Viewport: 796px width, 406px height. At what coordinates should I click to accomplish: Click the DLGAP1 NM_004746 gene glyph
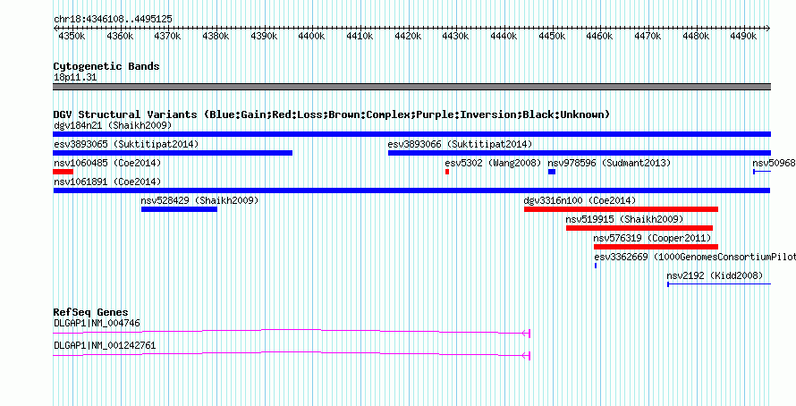(x=292, y=333)
